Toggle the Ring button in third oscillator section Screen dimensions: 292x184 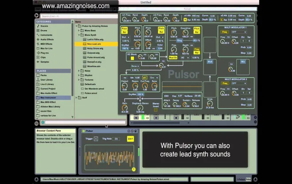click(180, 40)
